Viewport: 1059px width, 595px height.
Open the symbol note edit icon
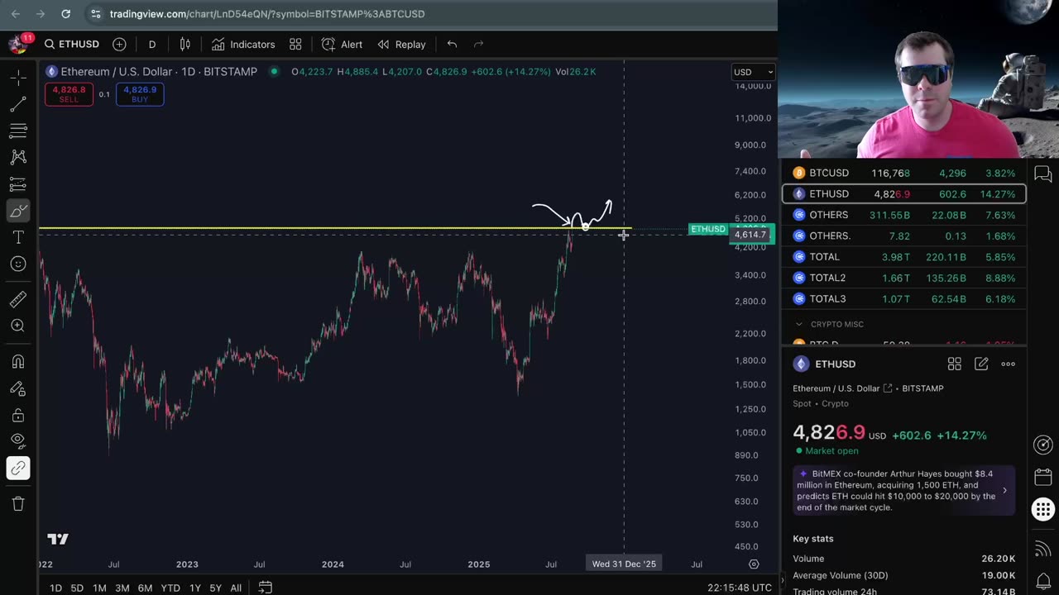(981, 364)
